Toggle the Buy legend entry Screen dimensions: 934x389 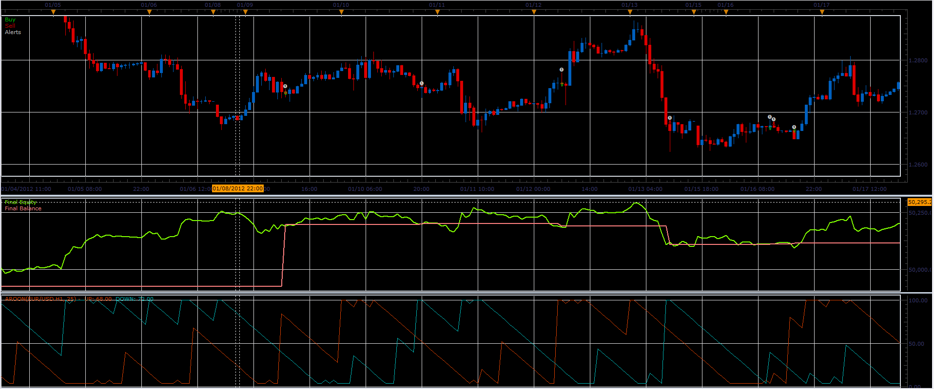click(x=10, y=19)
